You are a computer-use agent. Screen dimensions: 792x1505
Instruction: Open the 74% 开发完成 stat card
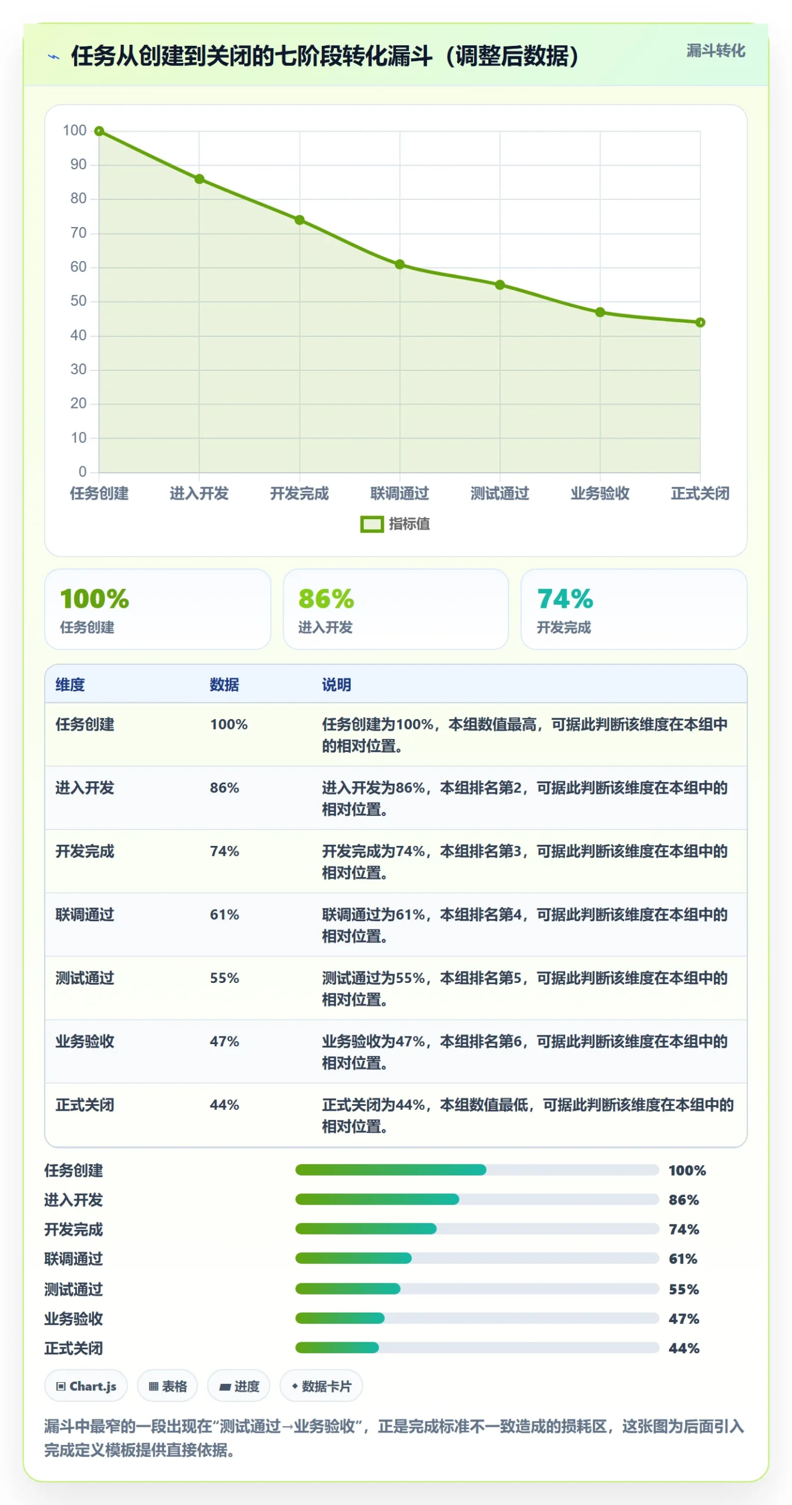click(x=633, y=609)
